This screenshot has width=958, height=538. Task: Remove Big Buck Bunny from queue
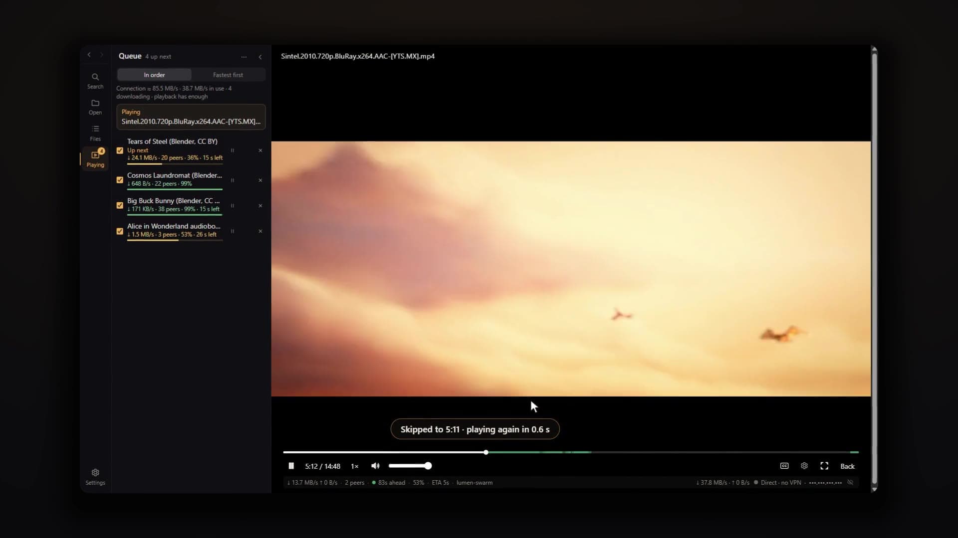[x=260, y=206]
